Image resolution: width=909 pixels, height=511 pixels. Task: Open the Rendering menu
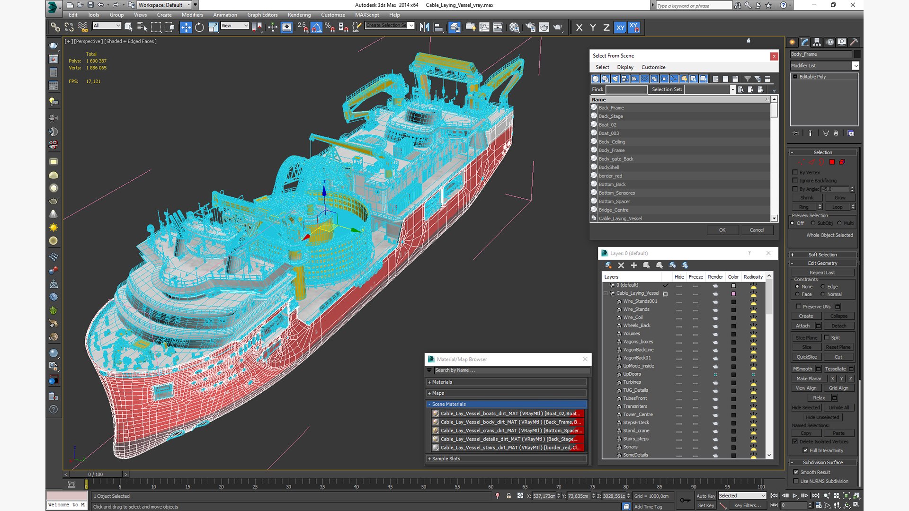pos(299,15)
